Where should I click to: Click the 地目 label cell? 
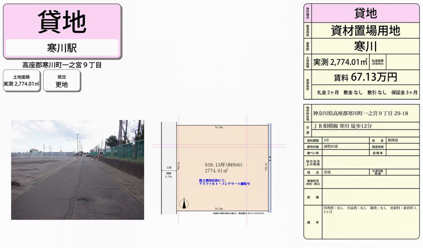coord(378,140)
